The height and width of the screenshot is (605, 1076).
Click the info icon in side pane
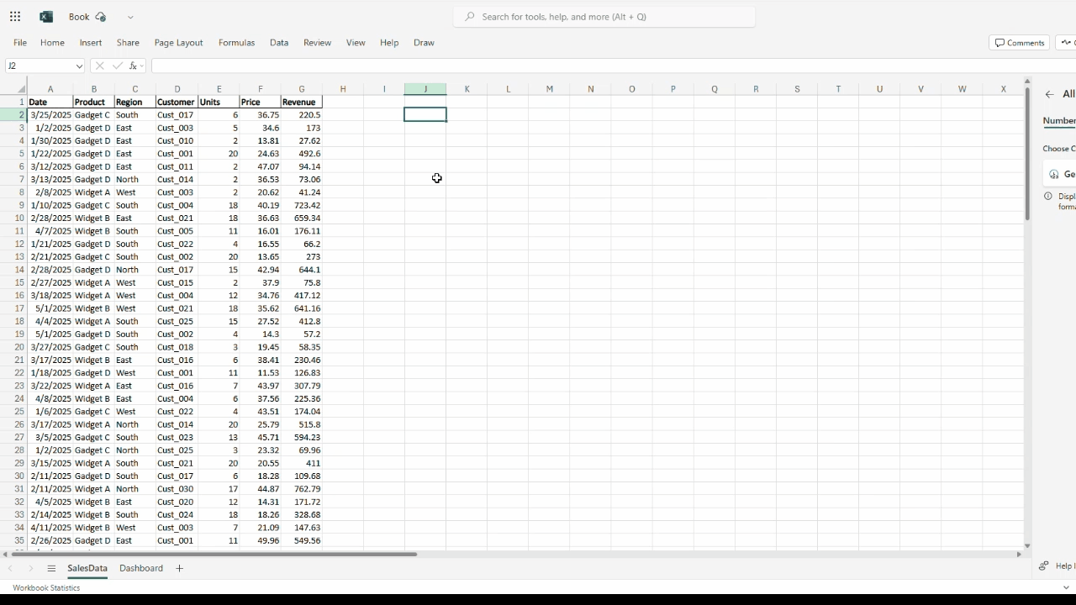pos(1048,197)
